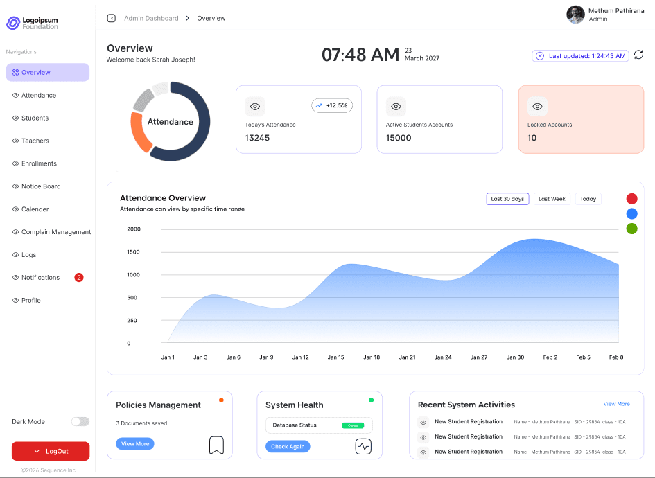The image size is (655, 478).
Task: Click View More in Policies Management
Action: (x=135, y=444)
